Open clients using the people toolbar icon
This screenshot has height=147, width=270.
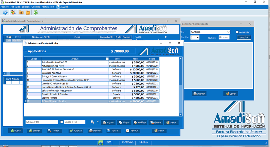[x=13, y=12]
